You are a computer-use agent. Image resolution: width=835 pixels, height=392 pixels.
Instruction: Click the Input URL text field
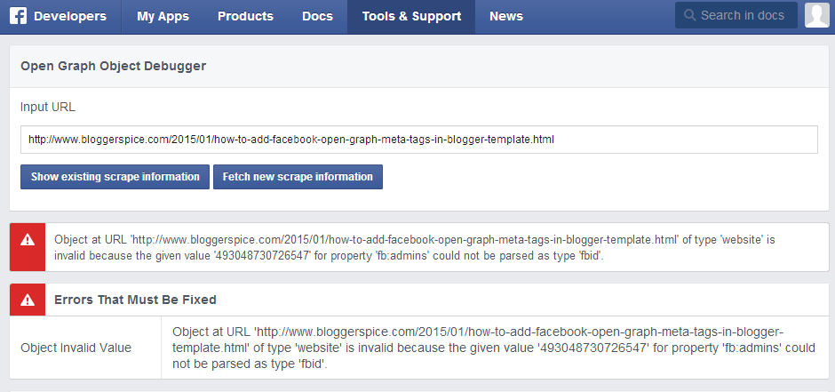(419, 140)
